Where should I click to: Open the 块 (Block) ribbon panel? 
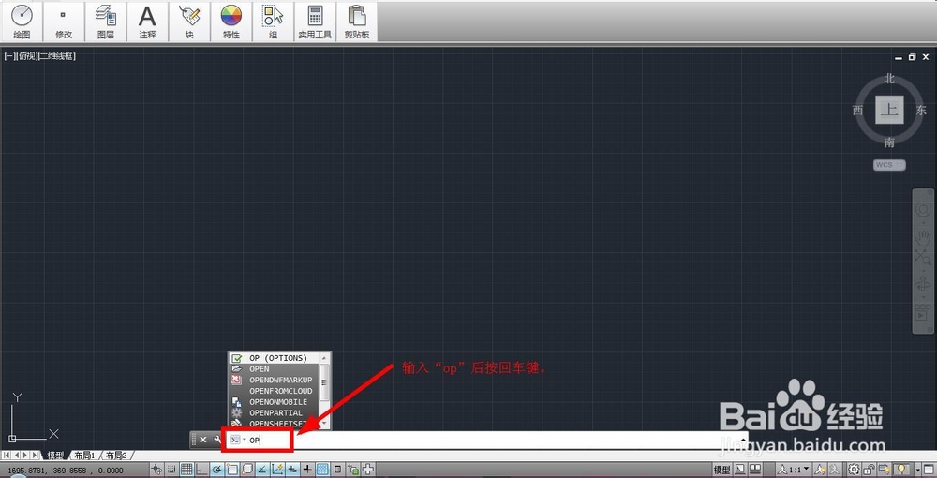[x=189, y=21]
